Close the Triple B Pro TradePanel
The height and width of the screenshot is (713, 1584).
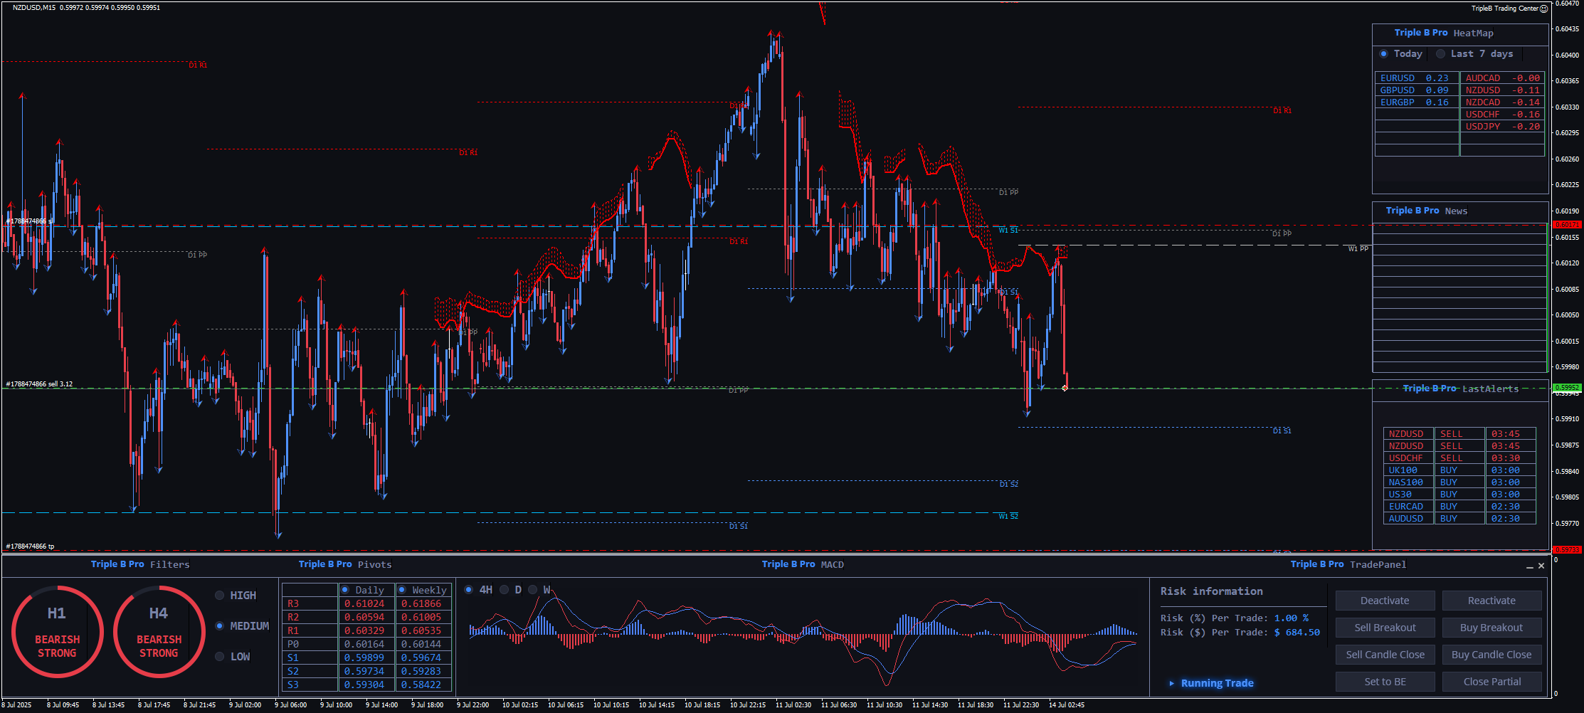click(x=1541, y=566)
